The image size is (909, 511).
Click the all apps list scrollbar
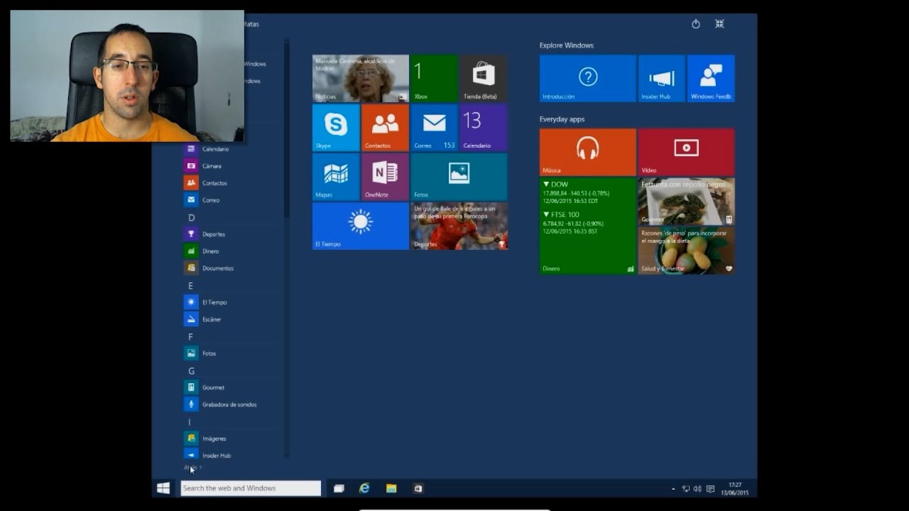[287, 128]
